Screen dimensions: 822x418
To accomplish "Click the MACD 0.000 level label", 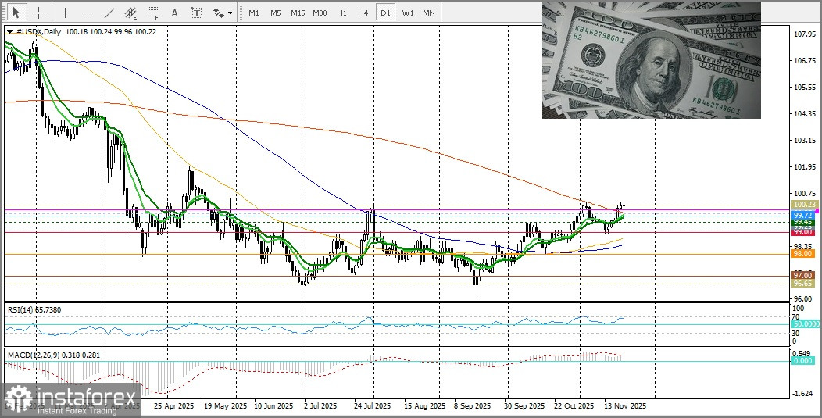I will [803, 362].
